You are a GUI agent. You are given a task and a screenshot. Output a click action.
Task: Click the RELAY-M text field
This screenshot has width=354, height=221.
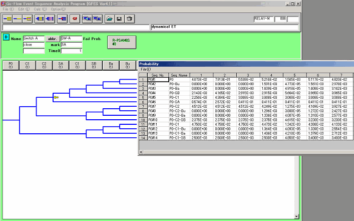[x=264, y=19]
